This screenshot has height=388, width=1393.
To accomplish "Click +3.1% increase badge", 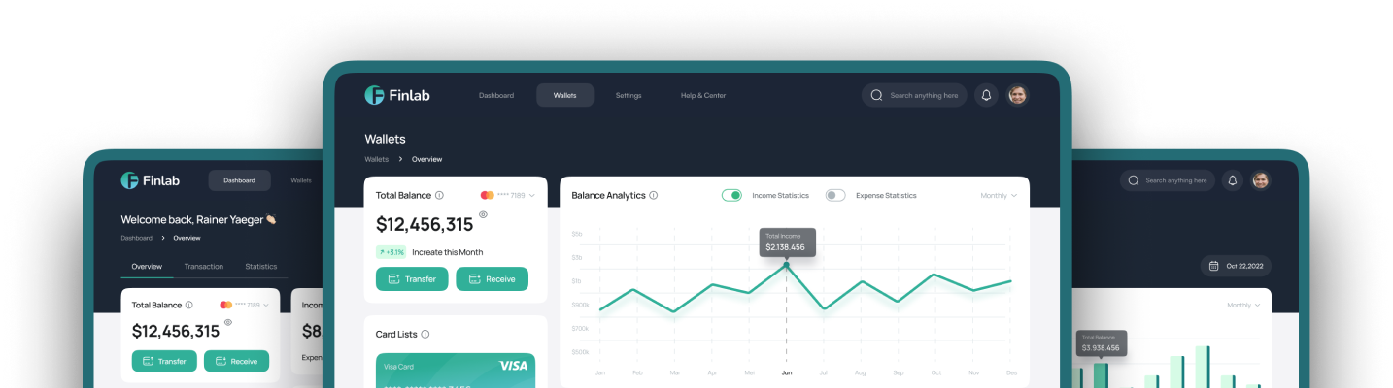I will pos(391,252).
